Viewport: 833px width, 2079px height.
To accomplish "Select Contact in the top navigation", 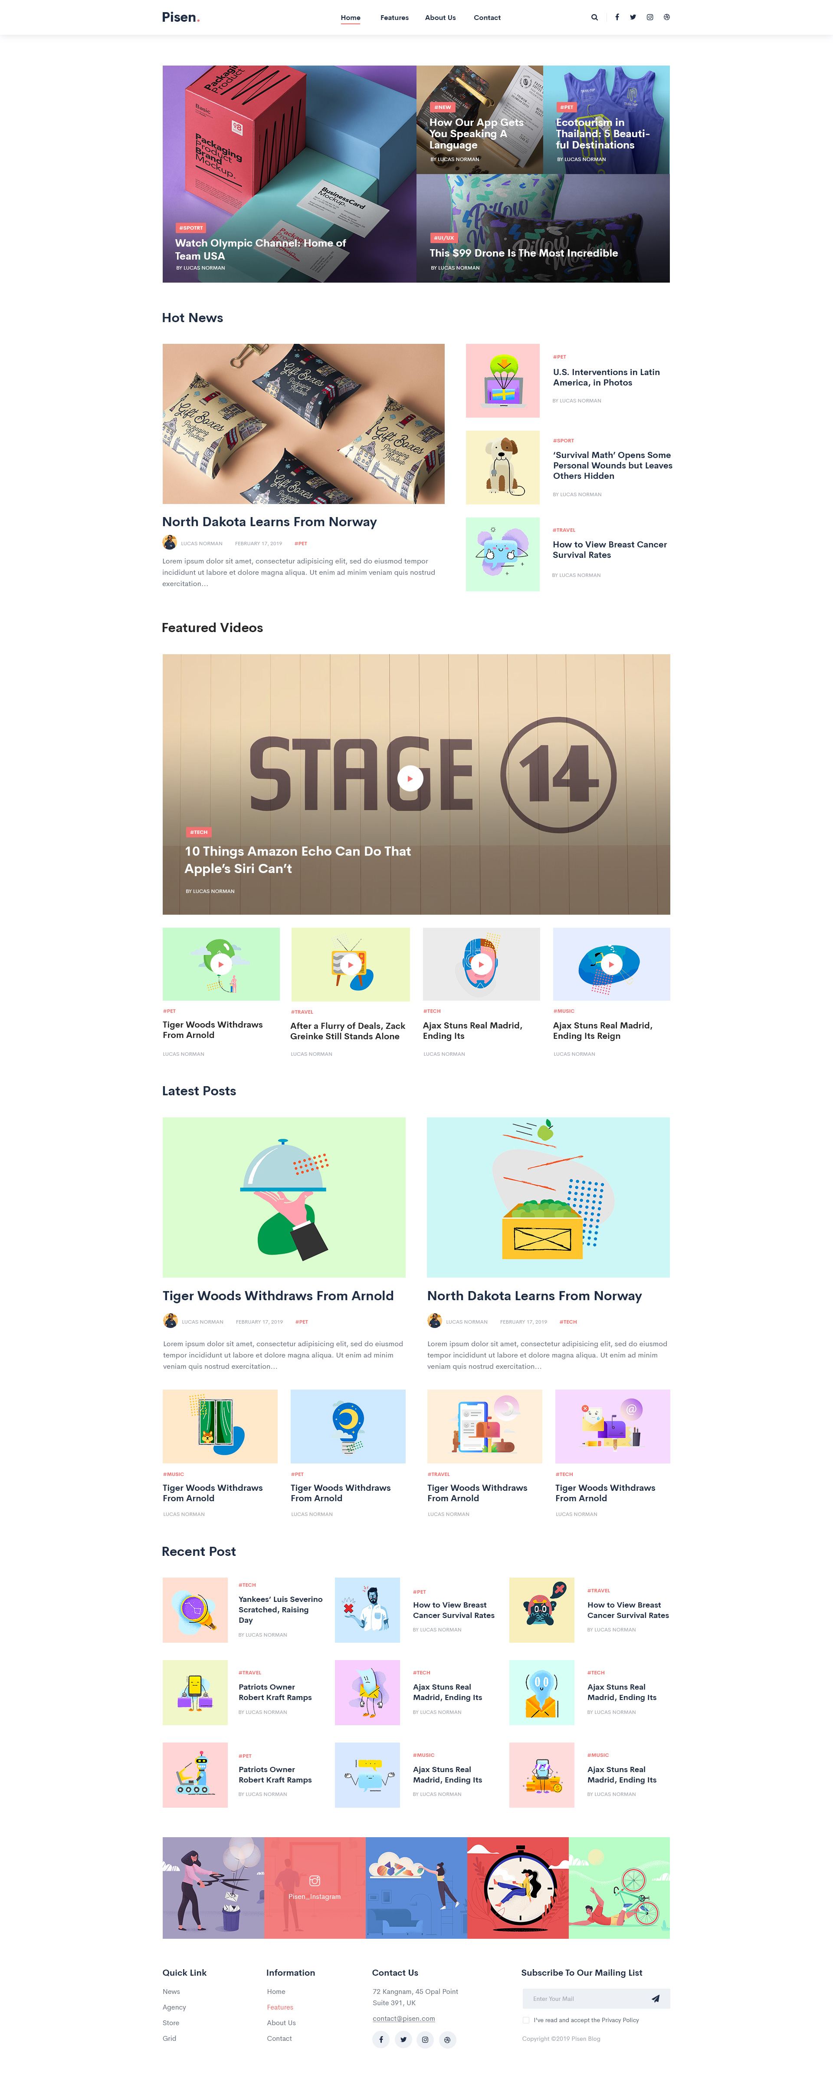I will (487, 18).
